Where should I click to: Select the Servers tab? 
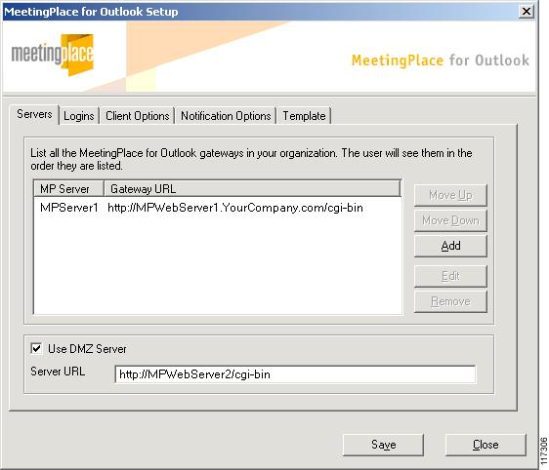[x=34, y=114]
